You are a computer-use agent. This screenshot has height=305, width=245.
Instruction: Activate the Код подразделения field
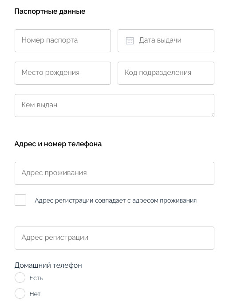click(166, 73)
